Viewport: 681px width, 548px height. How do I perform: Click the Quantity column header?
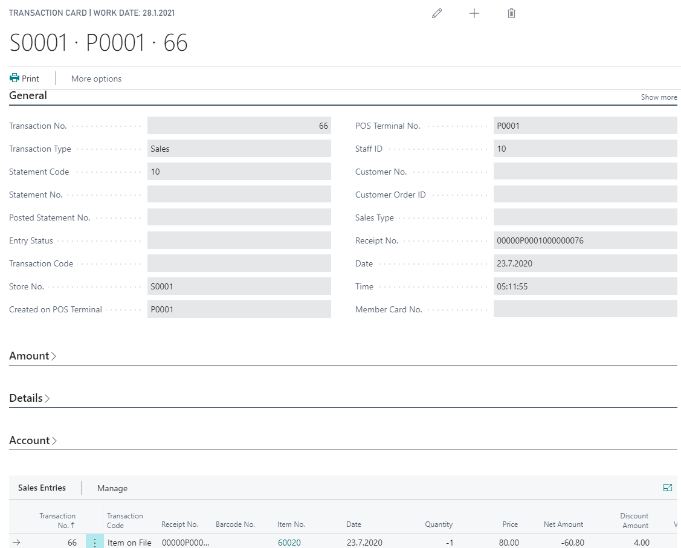pyautogui.click(x=438, y=524)
